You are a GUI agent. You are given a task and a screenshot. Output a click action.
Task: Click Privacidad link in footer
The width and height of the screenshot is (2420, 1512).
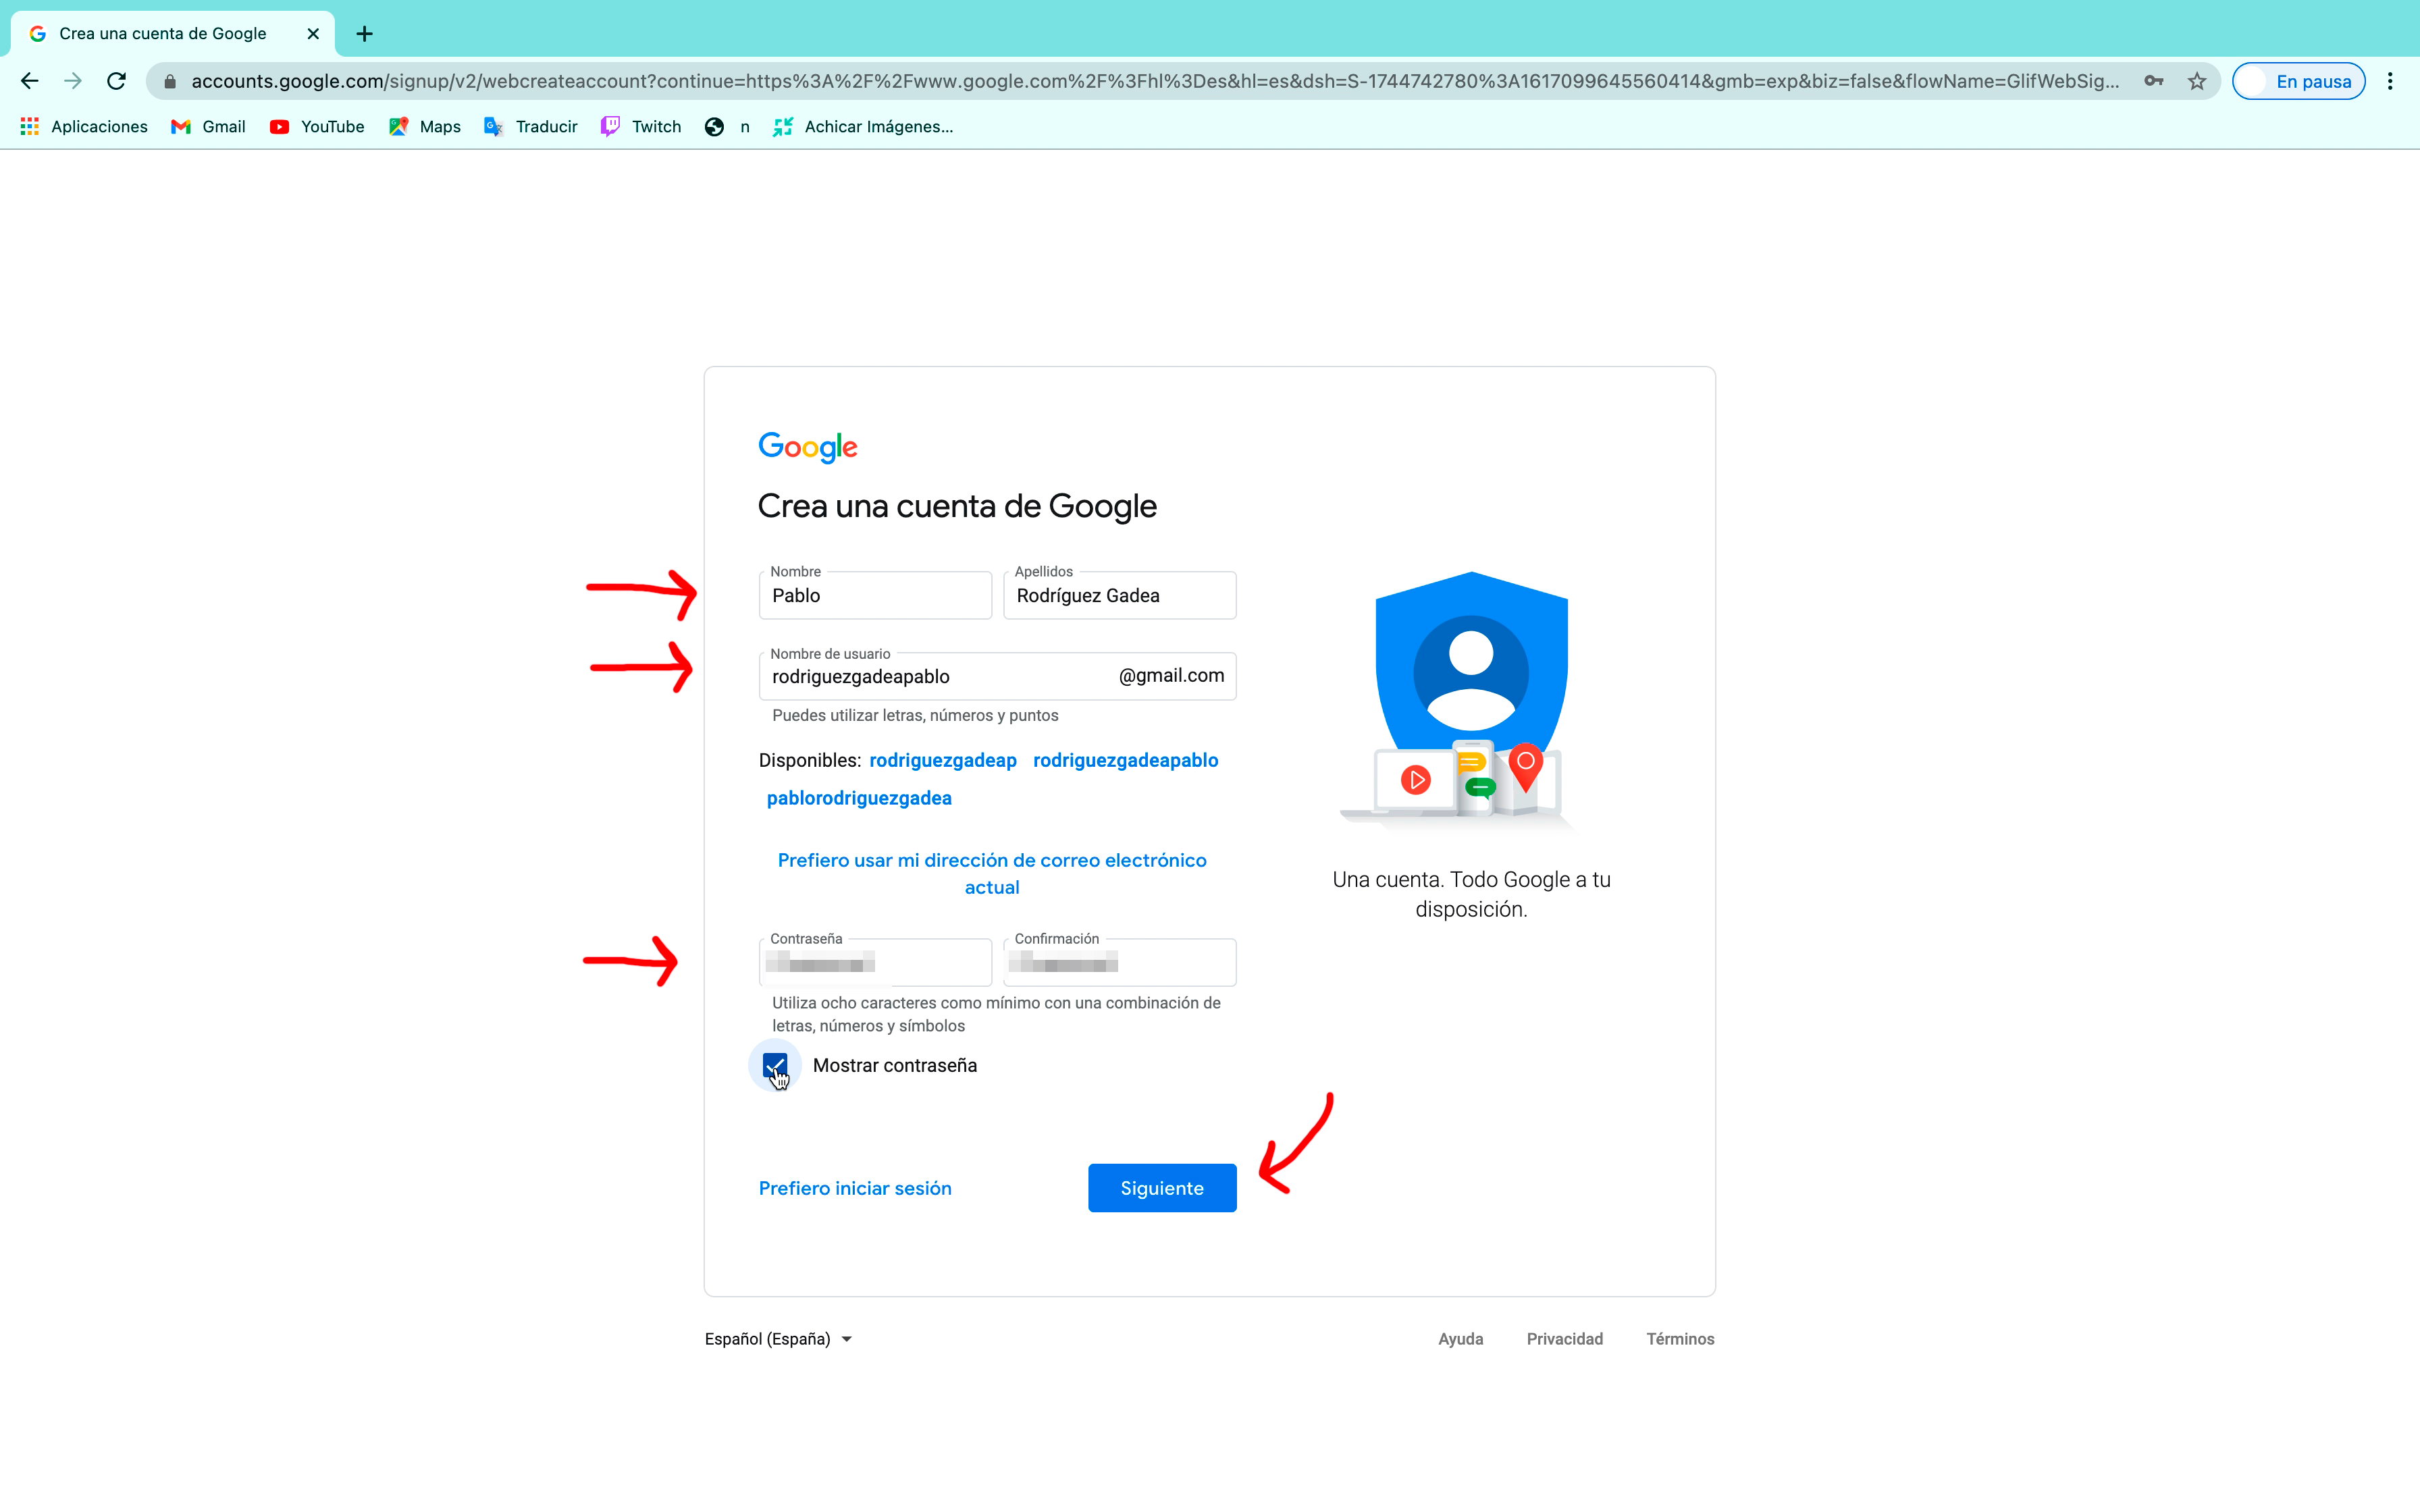pyautogui.click(x=1563, y=1338)
